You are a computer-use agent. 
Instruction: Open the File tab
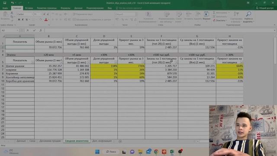tap(5, 8)
